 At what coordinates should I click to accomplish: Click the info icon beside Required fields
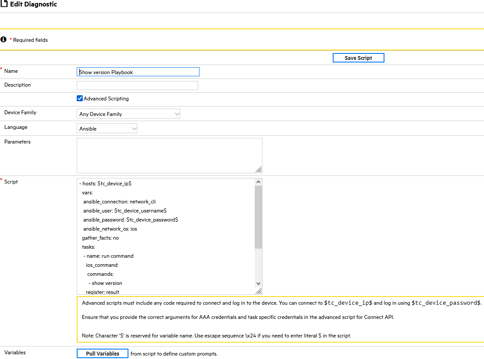coord(4,39)
